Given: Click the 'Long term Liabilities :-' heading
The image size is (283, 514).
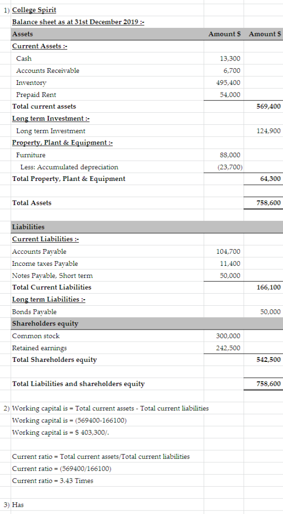Looking at the screenshot, I should 49,300.
